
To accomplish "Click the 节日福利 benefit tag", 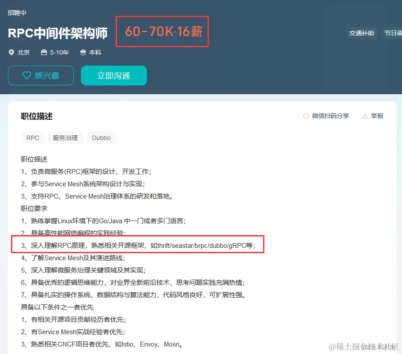I will (394, 33).
